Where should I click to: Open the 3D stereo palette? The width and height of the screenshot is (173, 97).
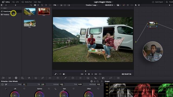[118, 78]
